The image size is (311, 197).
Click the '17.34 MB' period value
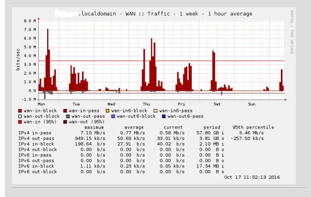coord(208,166)
